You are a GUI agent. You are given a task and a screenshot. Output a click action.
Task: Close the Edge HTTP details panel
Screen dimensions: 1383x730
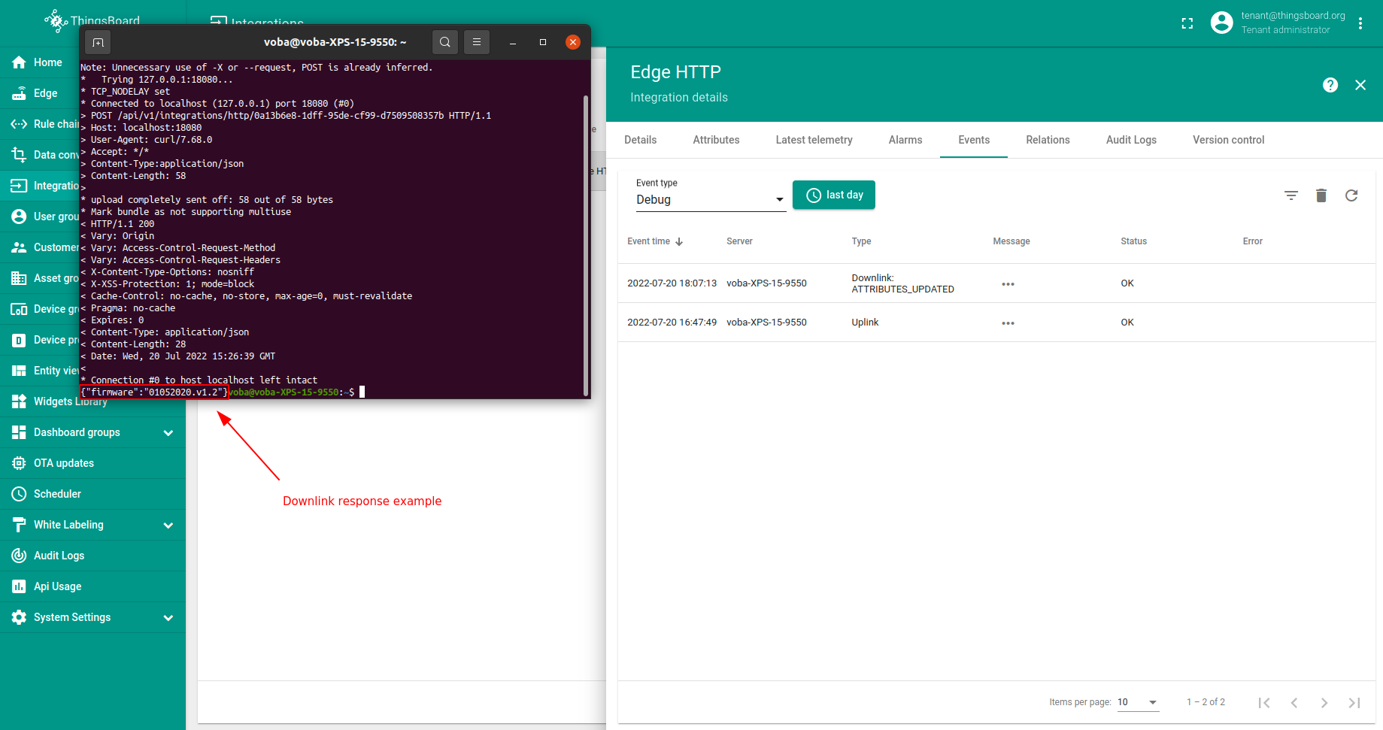point(1360,85)
